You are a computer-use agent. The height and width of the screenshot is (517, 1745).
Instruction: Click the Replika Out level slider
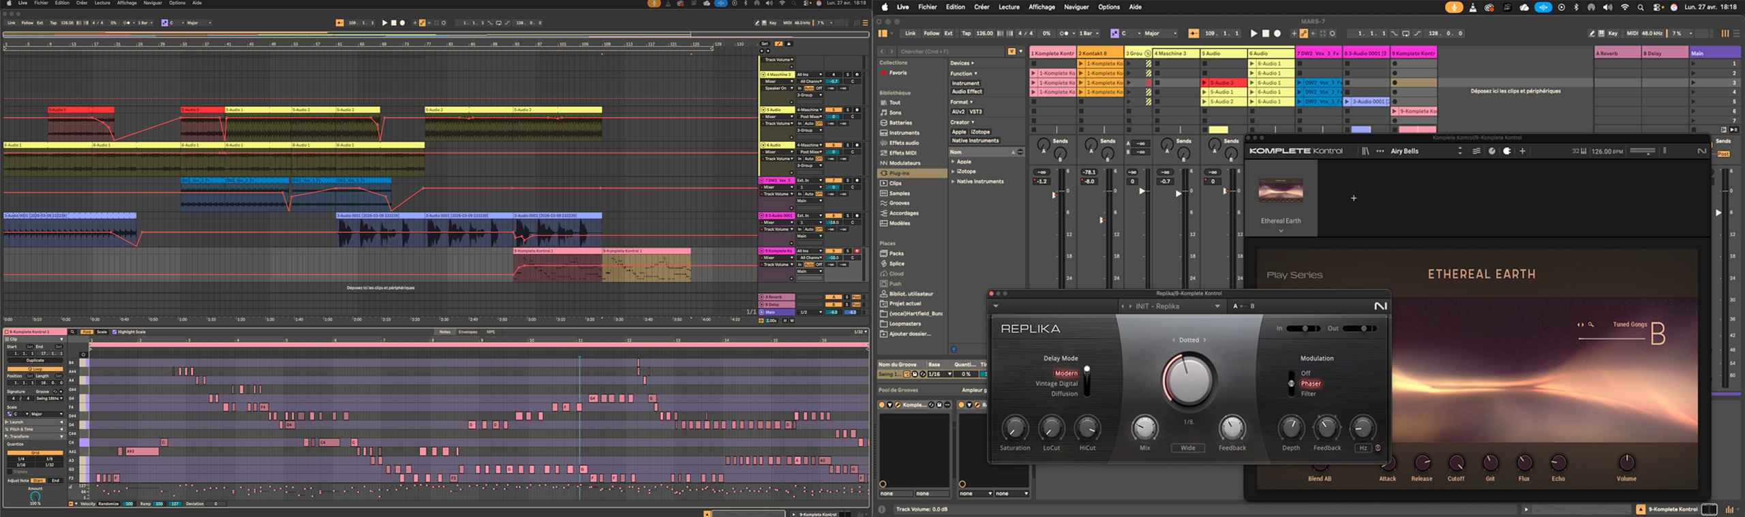(x=1359, y=328)
